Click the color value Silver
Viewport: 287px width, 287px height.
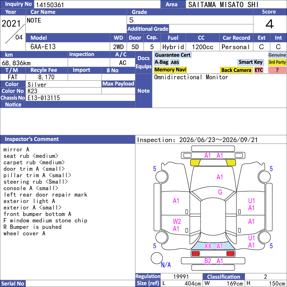(37, 85)
